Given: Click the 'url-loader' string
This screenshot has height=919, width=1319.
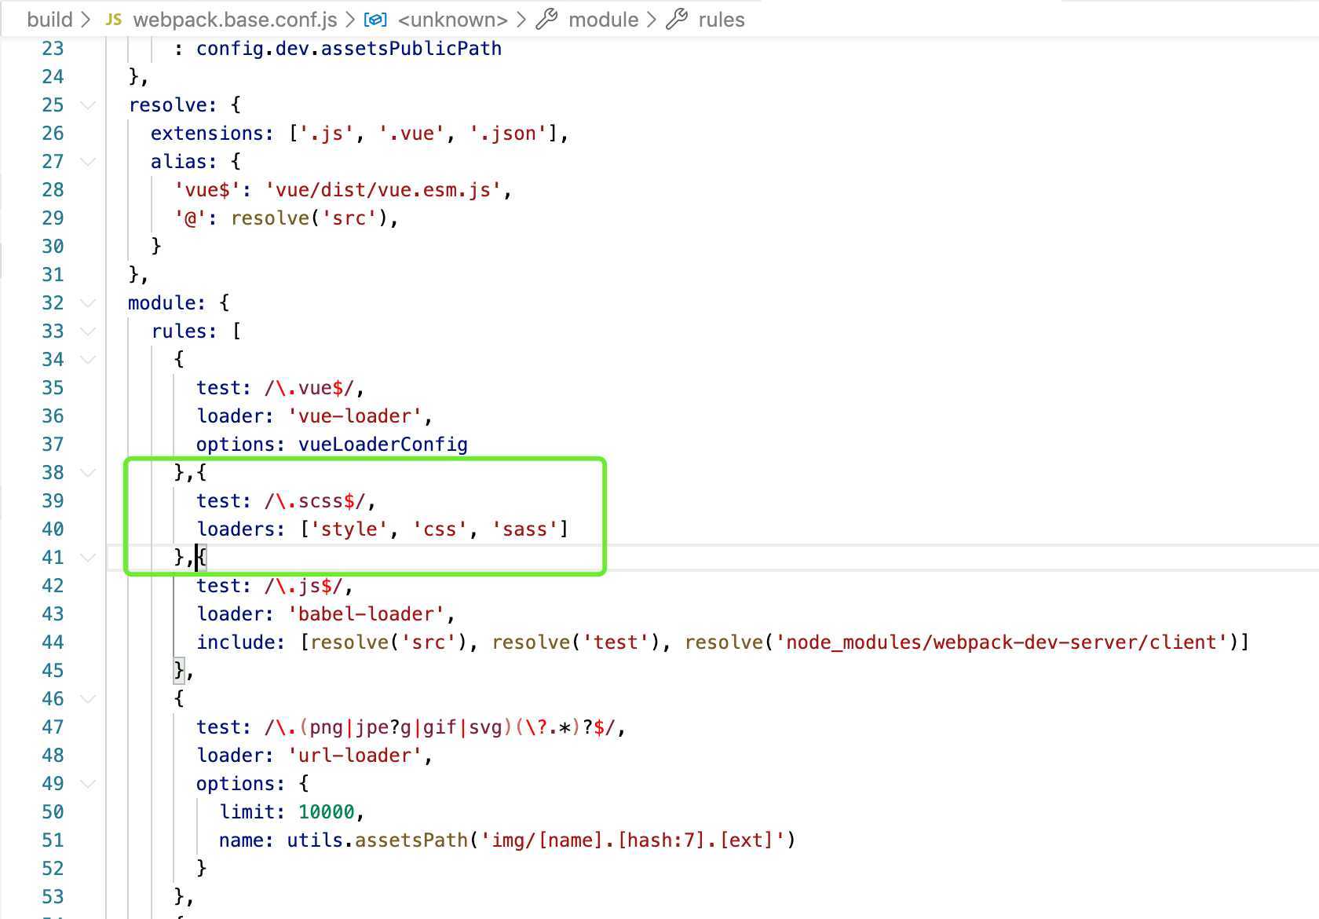Looking at the screenshot, I should tap(355, 756).
